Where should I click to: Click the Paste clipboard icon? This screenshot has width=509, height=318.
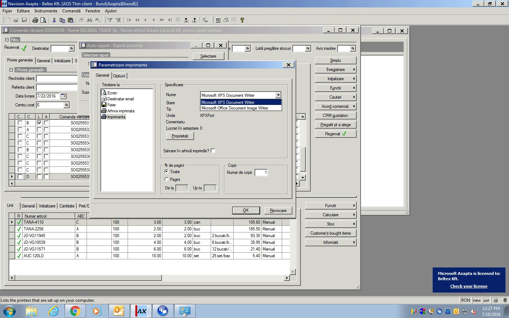pyautogui.click(x=71, y=20)
